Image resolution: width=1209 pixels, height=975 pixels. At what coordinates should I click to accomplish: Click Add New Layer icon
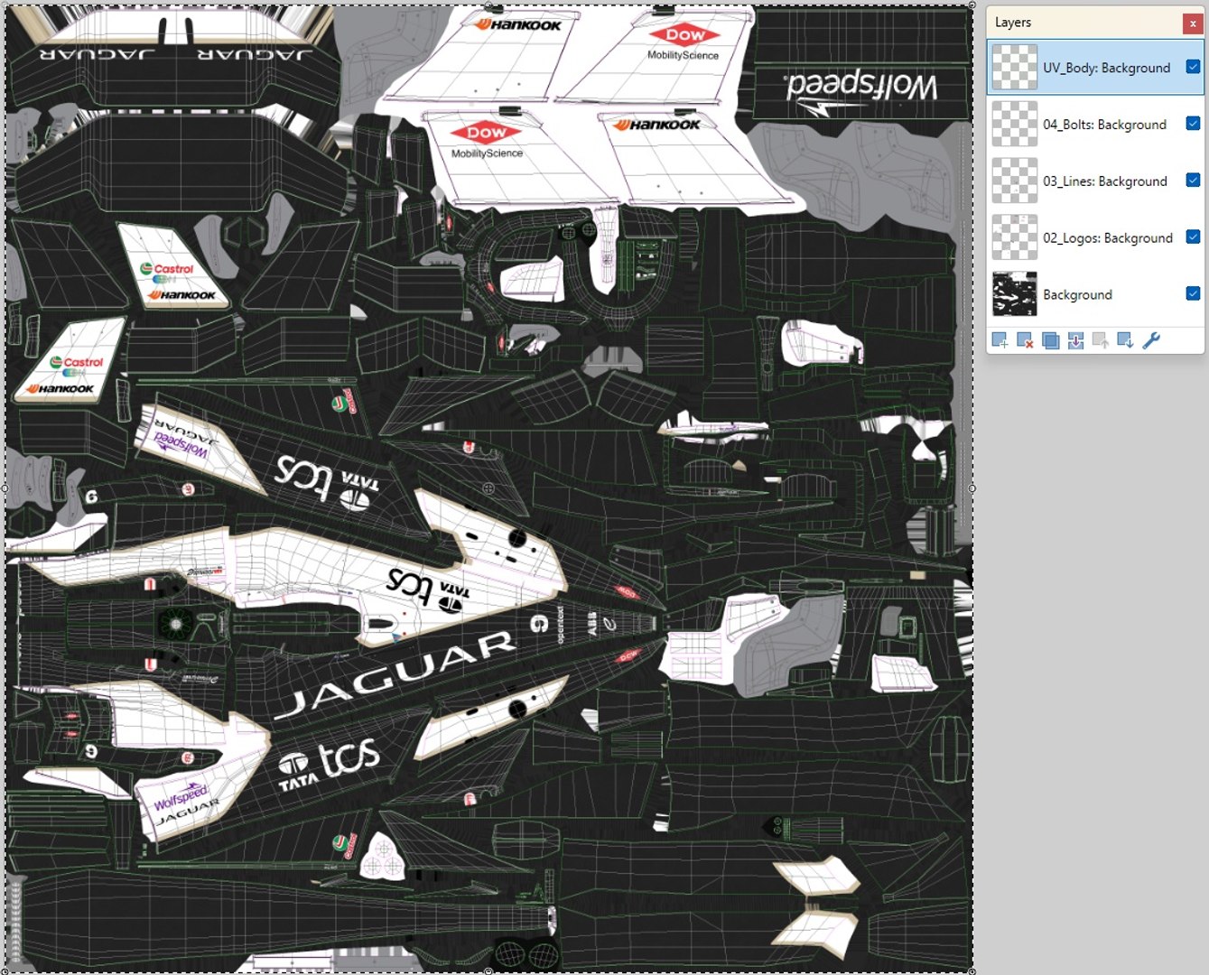[1000, 340]
